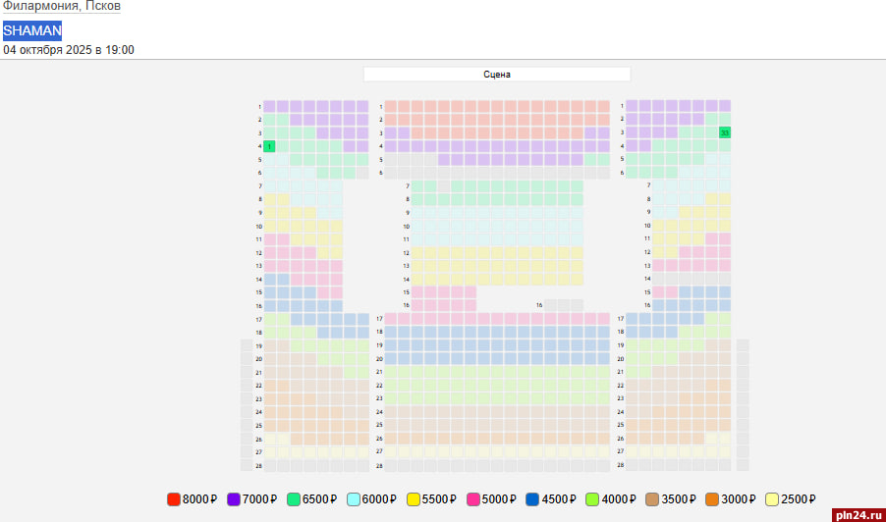Click the 2500 ₽ price label in legend
The height and width of the screenshot is (522, 886).
798,499
